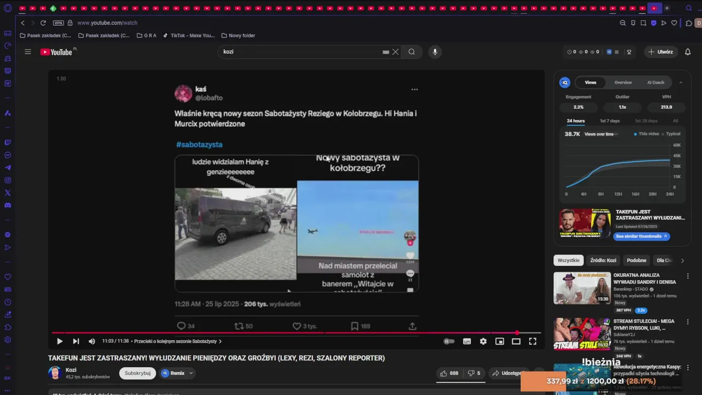
Task: Select the AI Coach tab
Action: 655,82
